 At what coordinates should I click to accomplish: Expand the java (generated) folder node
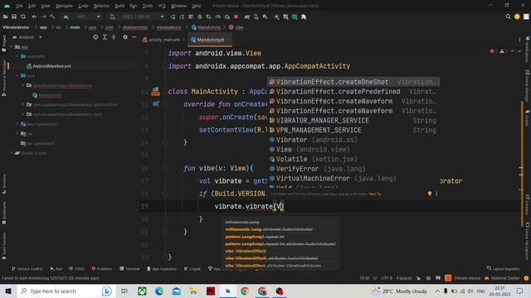[x=17, y=124]
